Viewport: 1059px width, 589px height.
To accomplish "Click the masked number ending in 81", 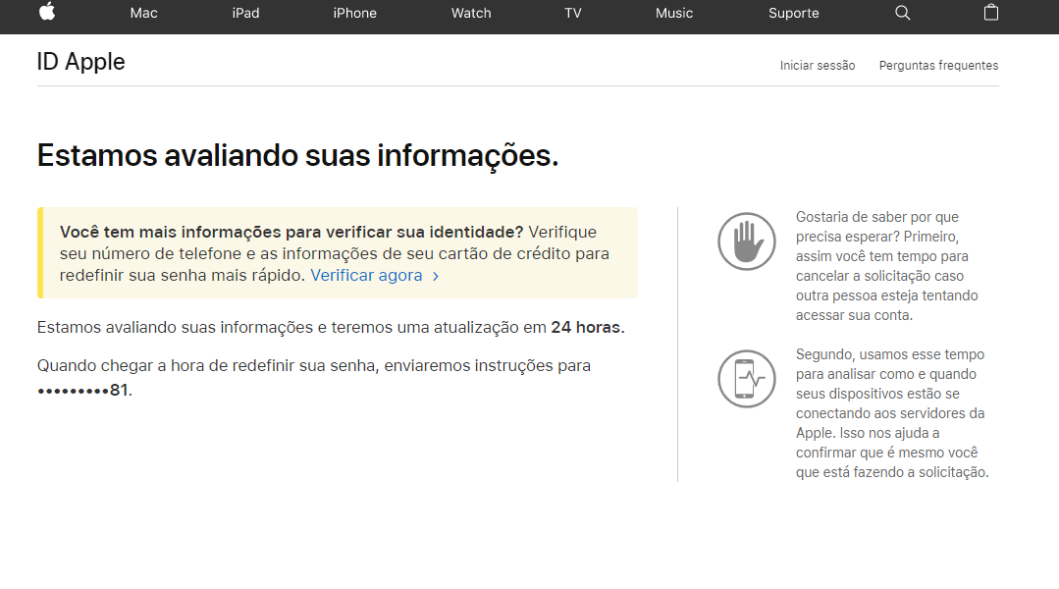I will point(83,391).
